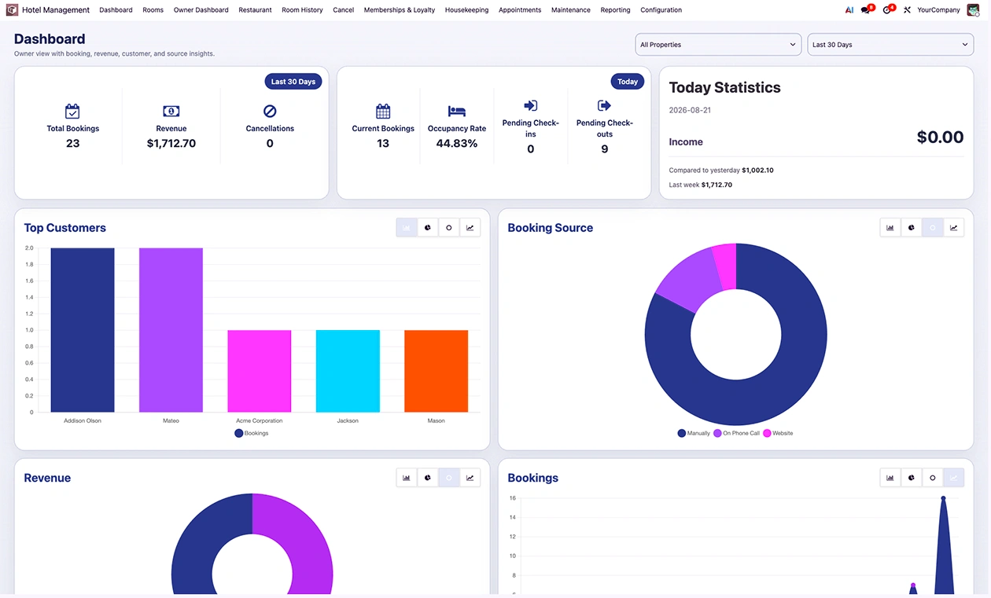Image resolution: width=991 pixels, height=598 pixels.
Task: Switch Booking Source to line chart view
Action: point(954,228)
